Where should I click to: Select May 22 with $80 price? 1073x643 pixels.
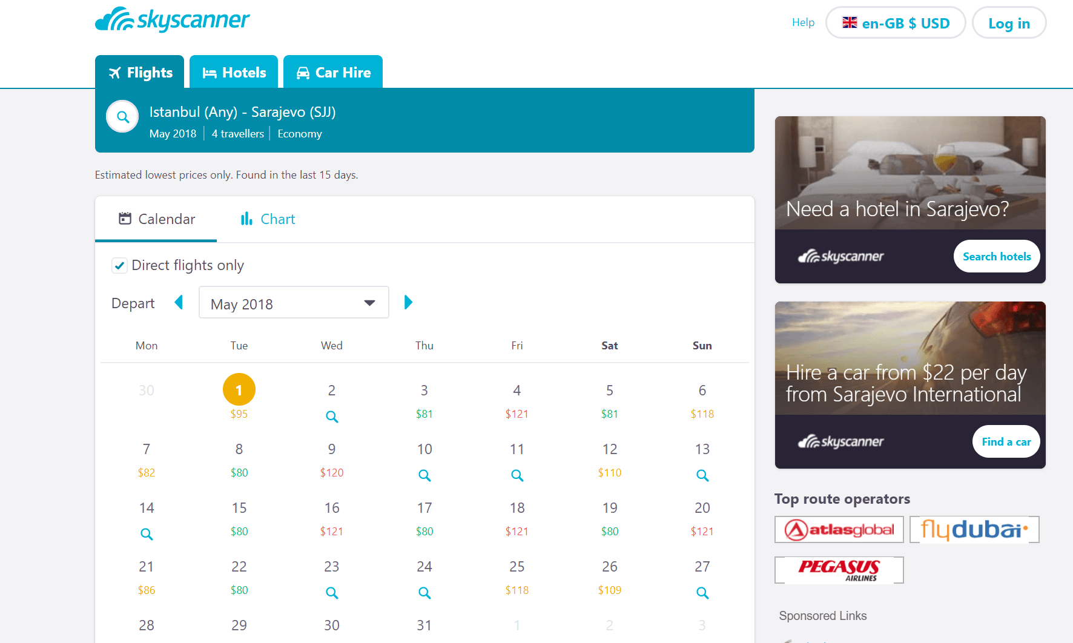point(239,577)
